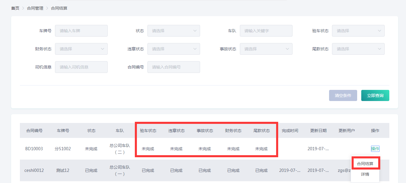The image size is (406, 183).
Task: Click the 合同编号 column header
Action: [34, 131]
